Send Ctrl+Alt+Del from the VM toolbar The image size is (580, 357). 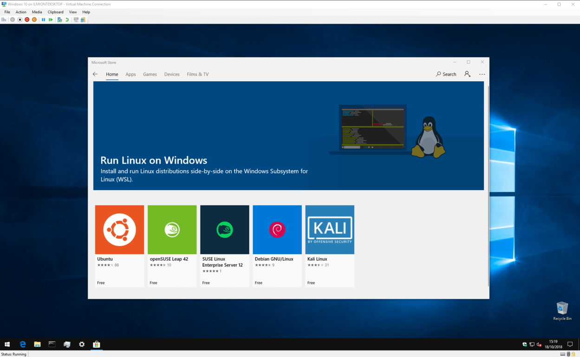point(4,20)
